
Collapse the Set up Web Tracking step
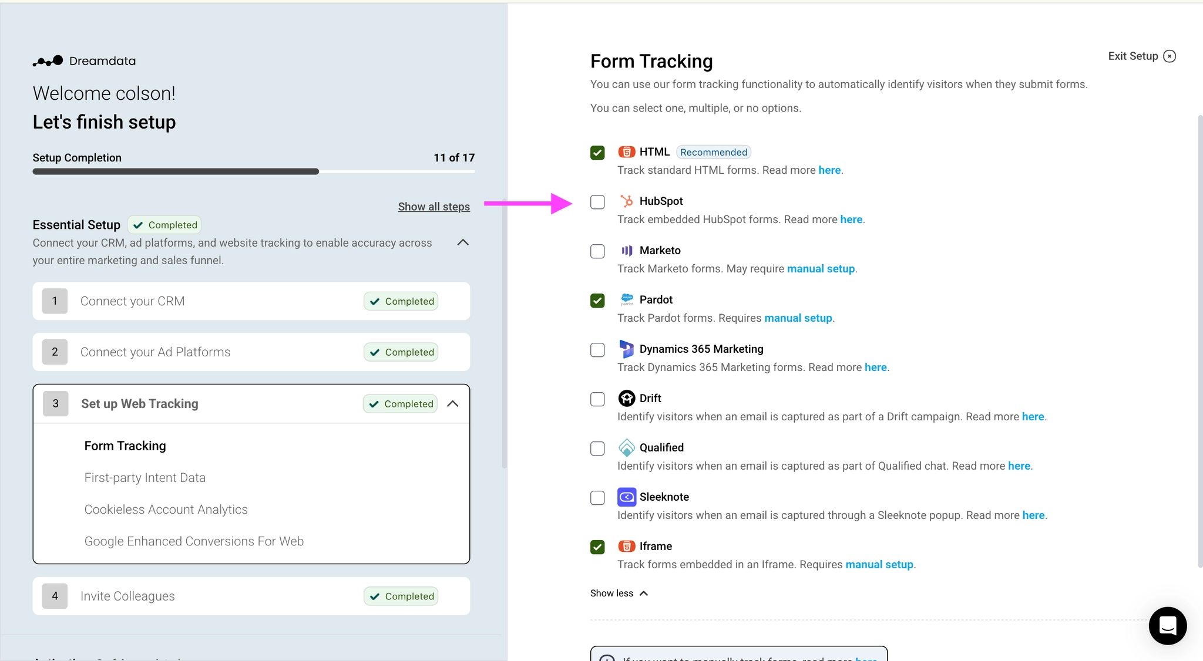(453, 404)
